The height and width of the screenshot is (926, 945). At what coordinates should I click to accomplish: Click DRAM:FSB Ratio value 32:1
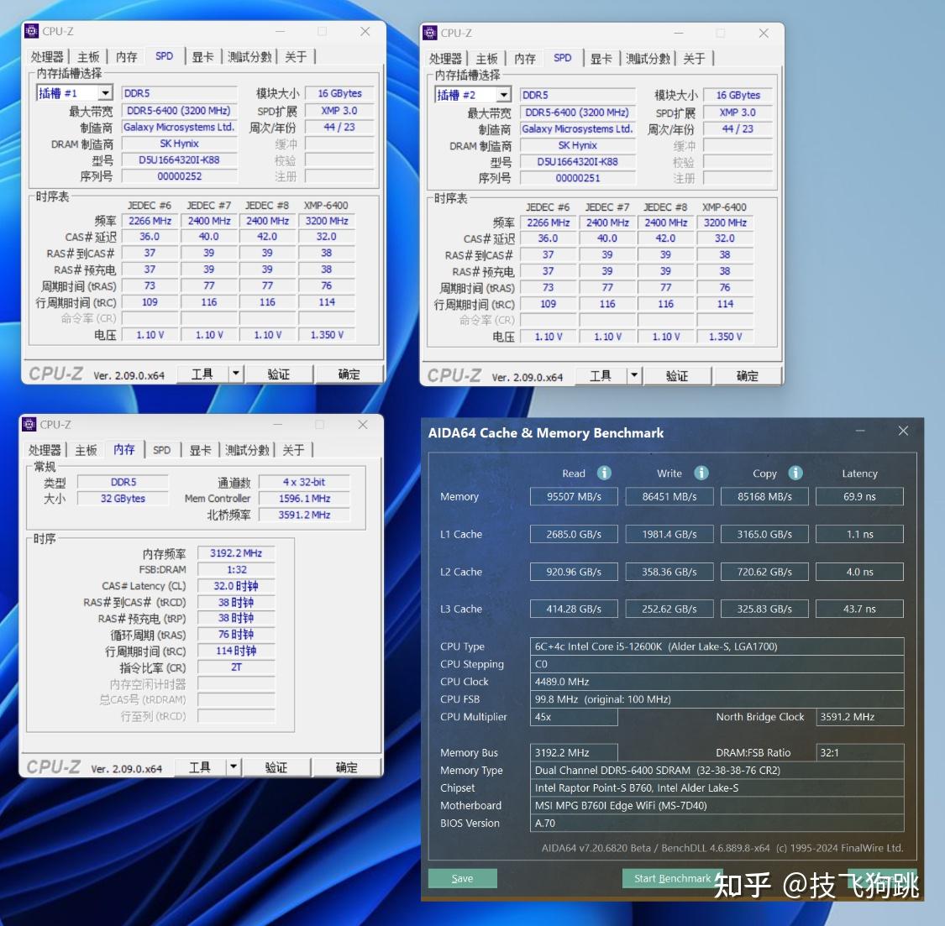click(859, 752)
